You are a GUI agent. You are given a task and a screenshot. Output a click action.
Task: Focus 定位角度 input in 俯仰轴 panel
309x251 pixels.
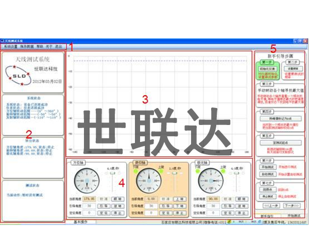click(151, 213)
